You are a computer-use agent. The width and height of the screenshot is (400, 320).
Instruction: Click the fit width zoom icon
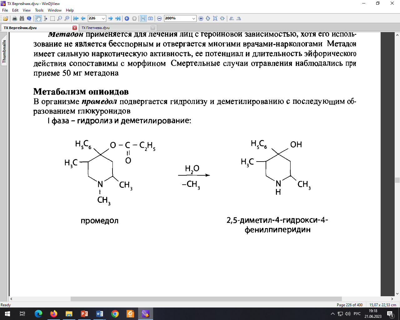(x=222, y=18)
